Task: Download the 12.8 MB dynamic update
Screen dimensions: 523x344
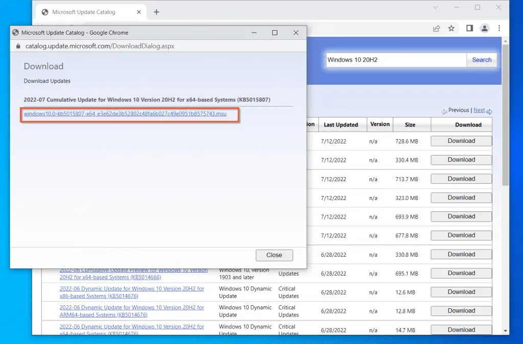Action: tap(461, 311)
